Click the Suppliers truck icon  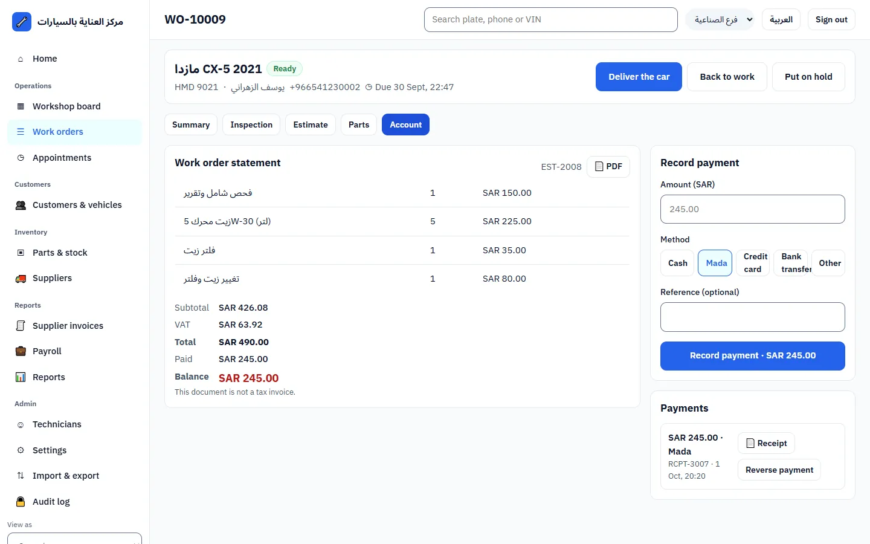tap(21, 278)
